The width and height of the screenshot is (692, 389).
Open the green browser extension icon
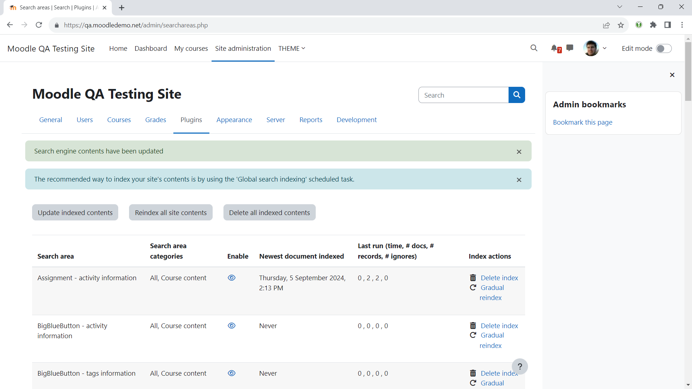pyautogui.click(x=639, y=25)
